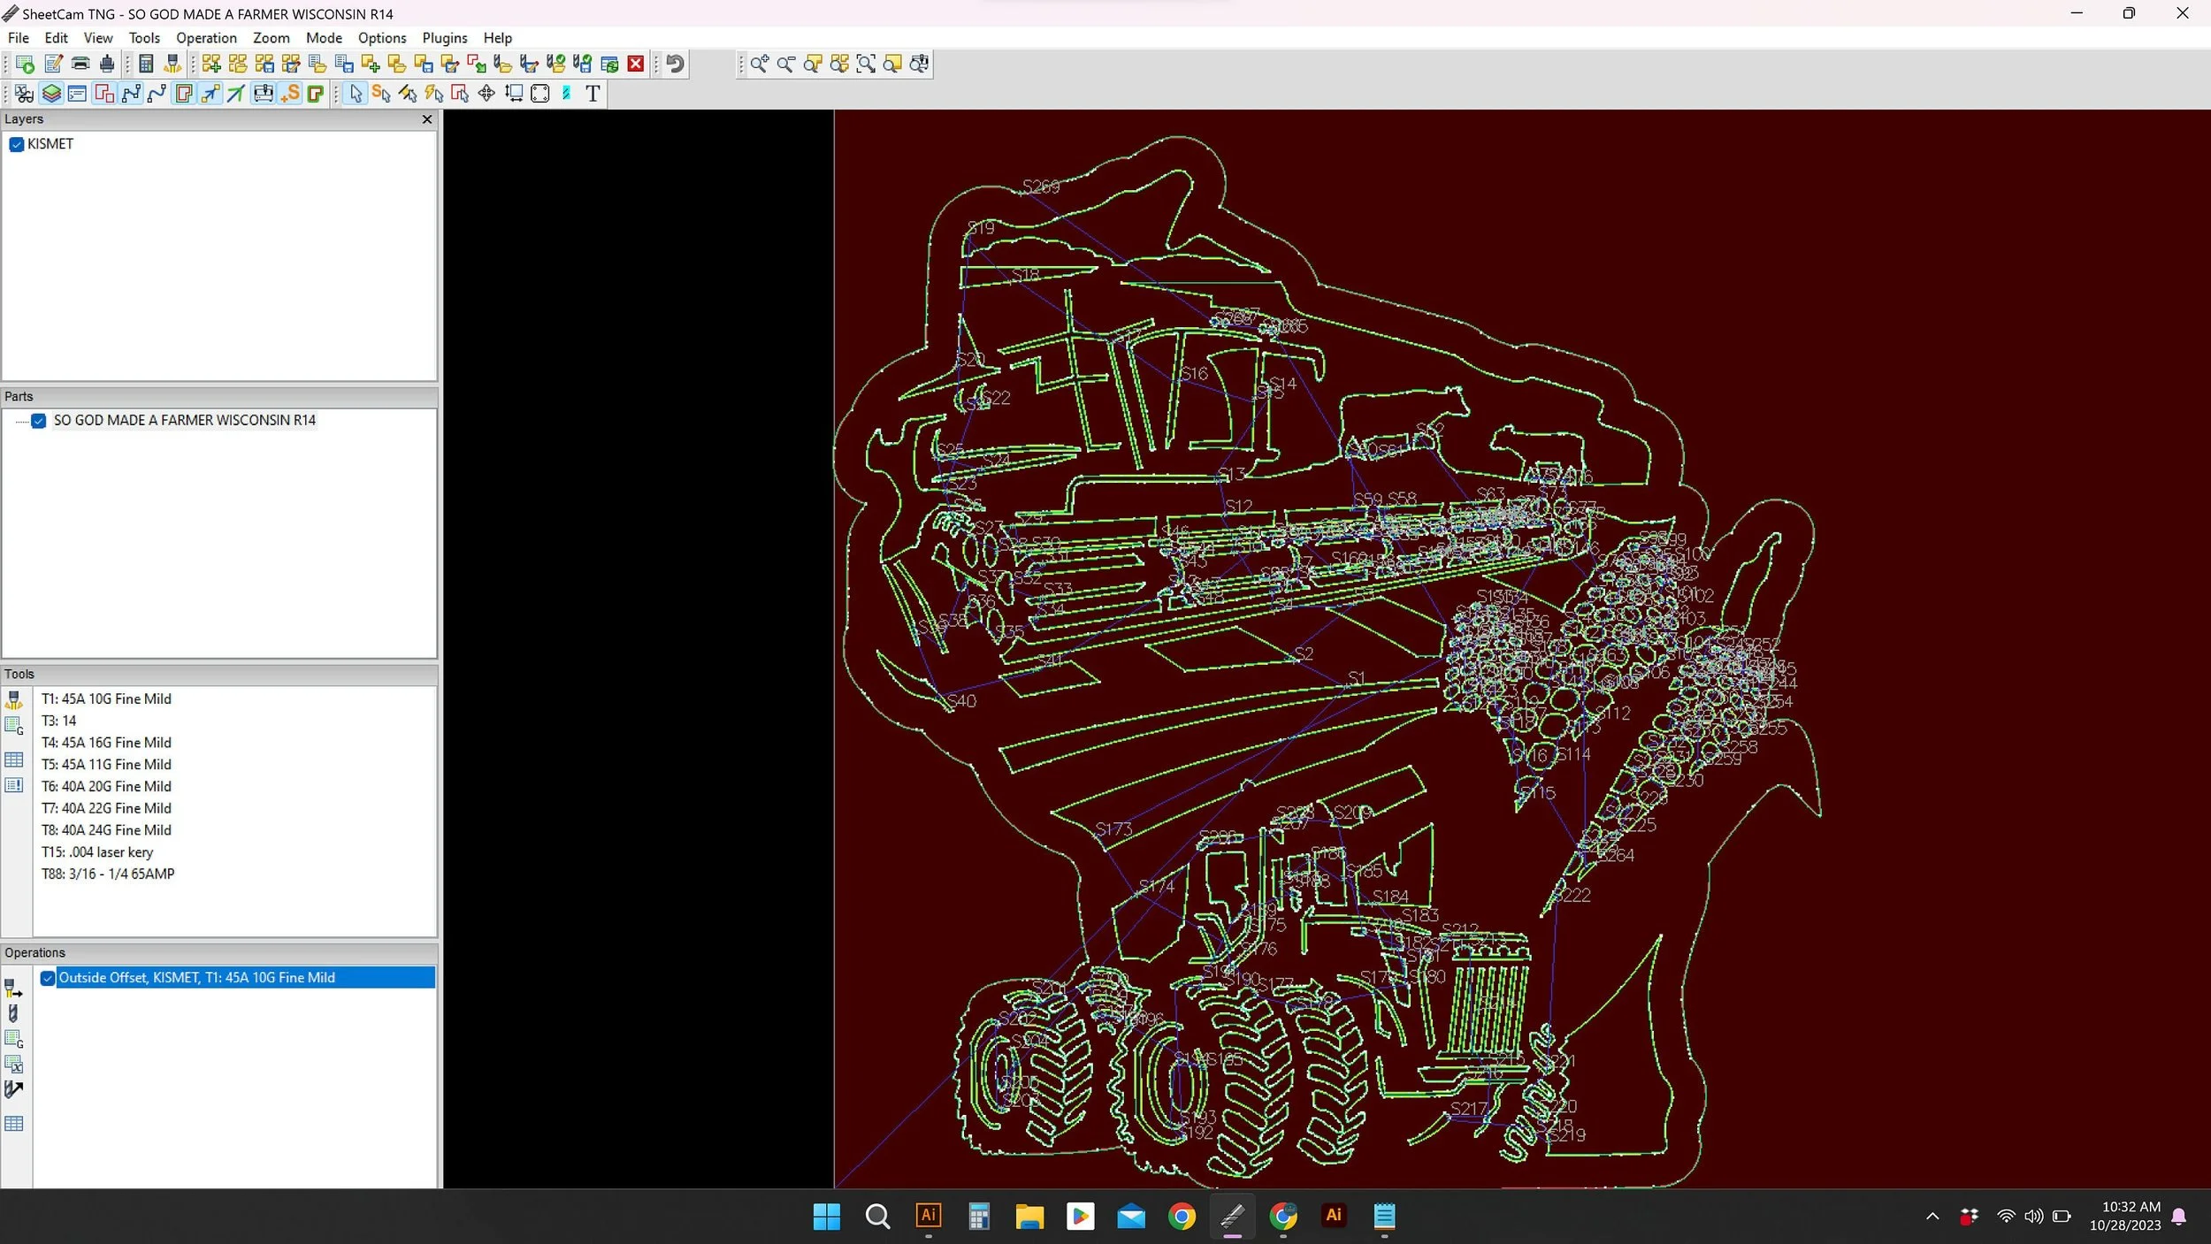The width and height of the screenshot is (2211, 1244).
Task: Select the arrow pointer edit tool
Action: click(x=356, y=94)
